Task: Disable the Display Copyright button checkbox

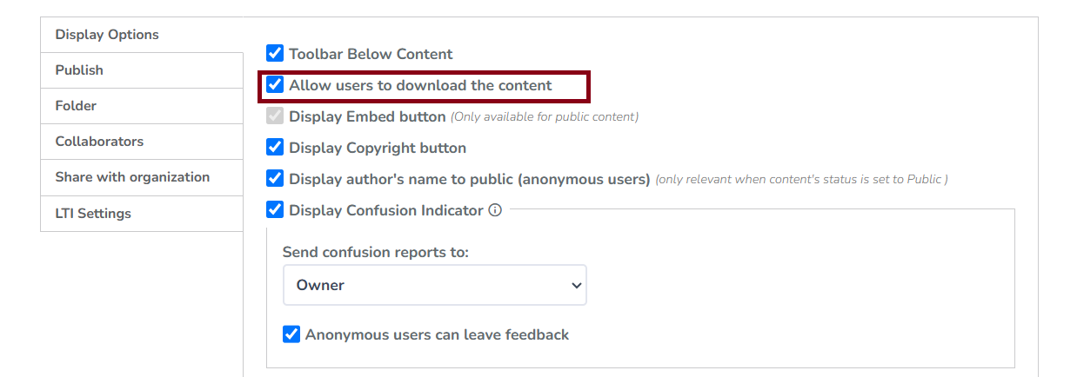Action: coord(275,148)
